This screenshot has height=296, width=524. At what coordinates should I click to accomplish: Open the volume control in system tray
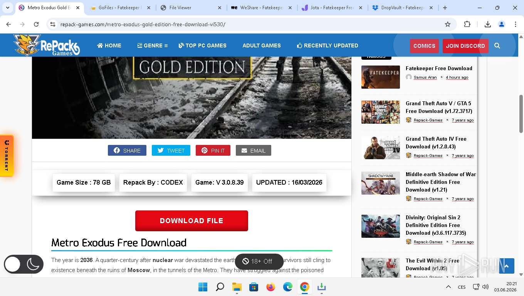pyautogui.click(x=485, y=287)
